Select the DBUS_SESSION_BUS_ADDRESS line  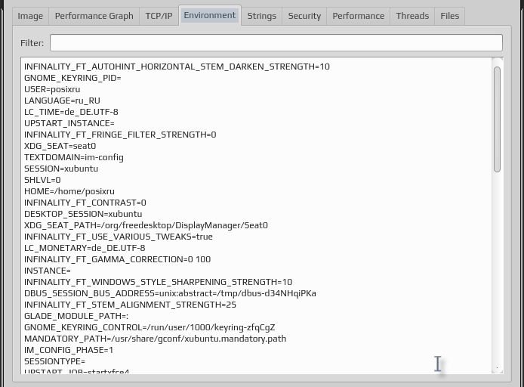[170, 294]
